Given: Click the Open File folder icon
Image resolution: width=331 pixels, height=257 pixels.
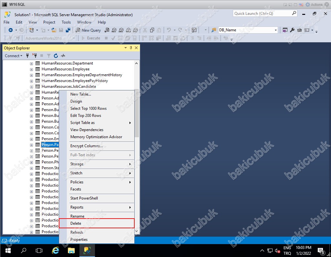Looking at the screenshot, I should (x=54, y=30).
